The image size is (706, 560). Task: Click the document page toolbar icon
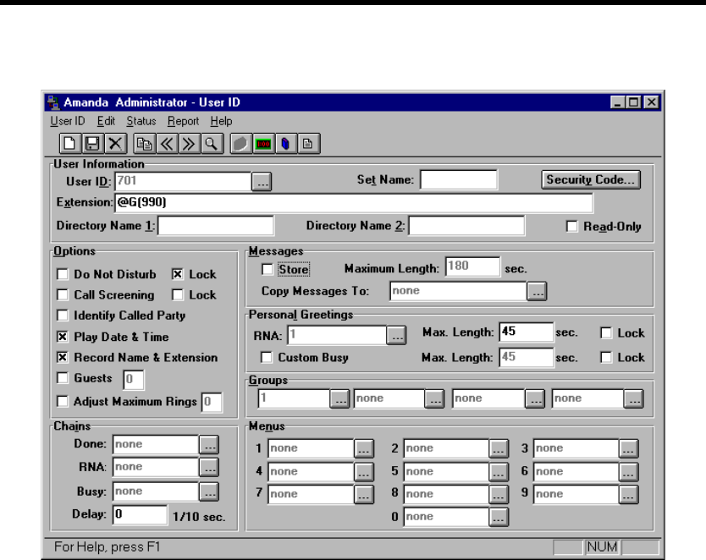tap(308, 144)
